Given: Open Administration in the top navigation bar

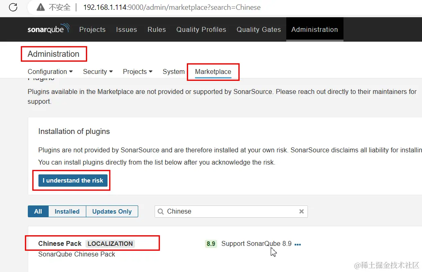Looking at the screenshot, I should [x=314, y=29].
